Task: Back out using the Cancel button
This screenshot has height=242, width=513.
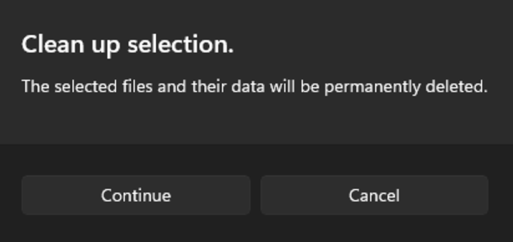Action: 374,195
